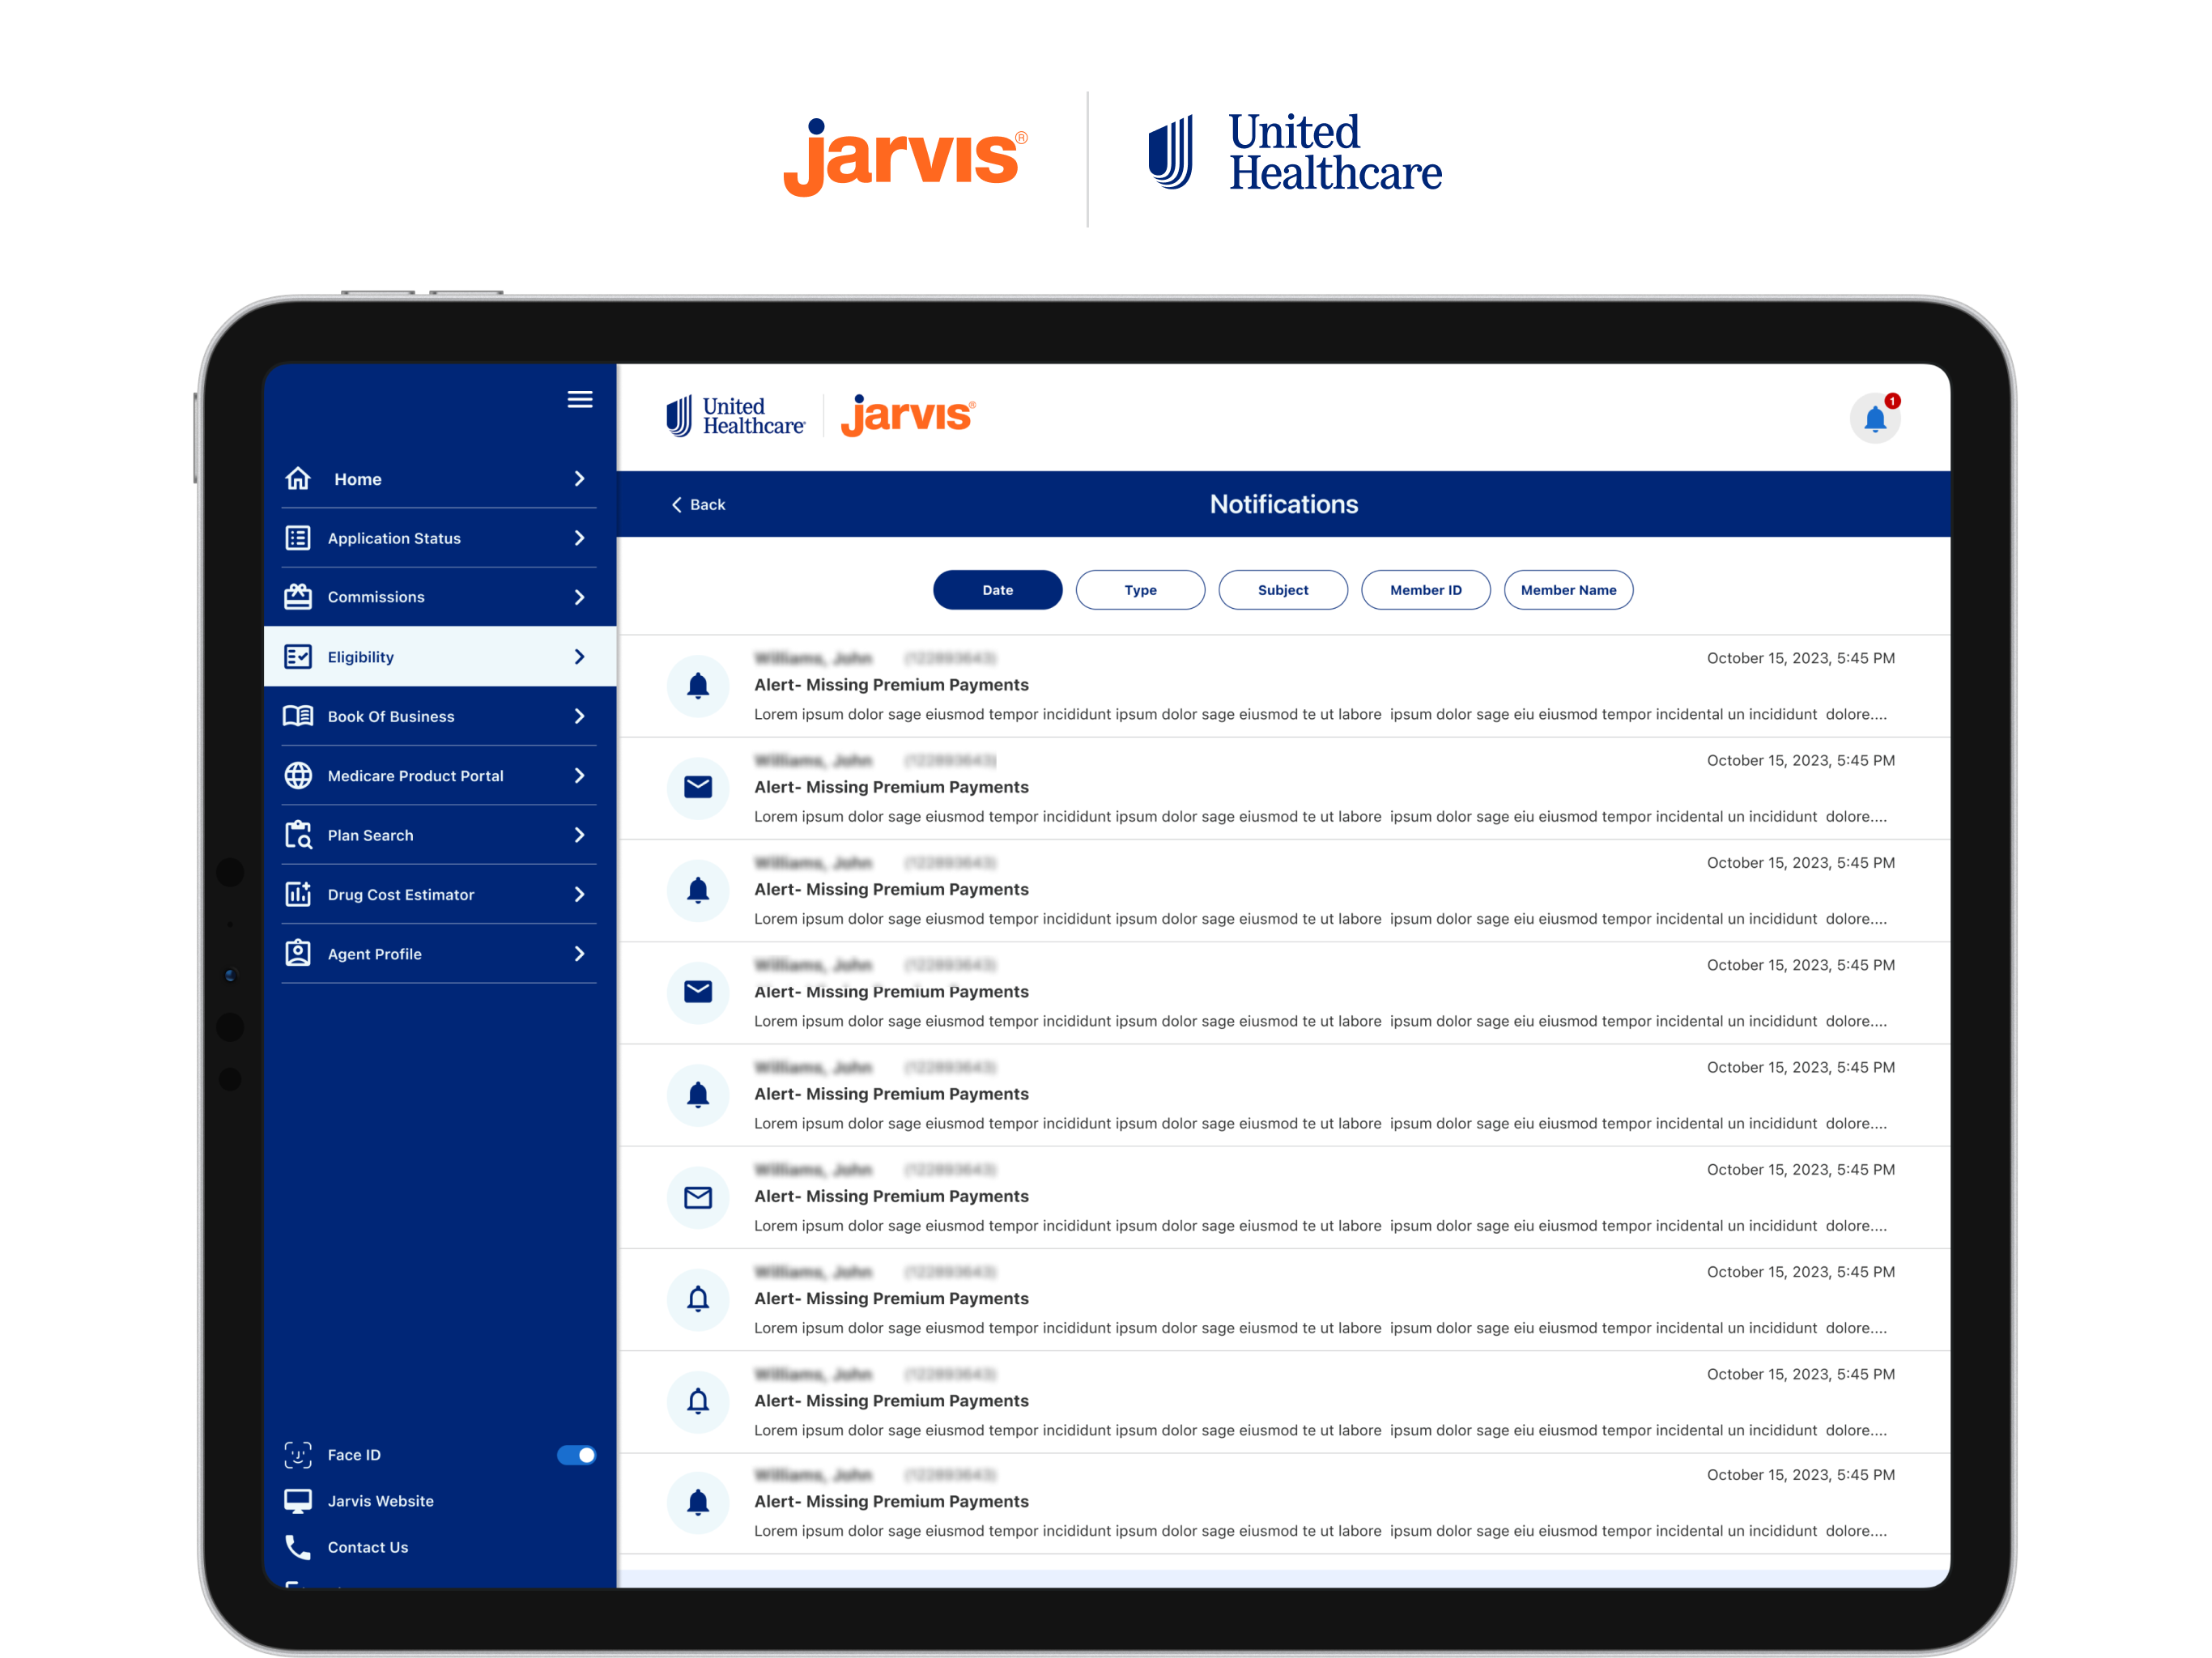Click bell icon of fifth notification row
Screen dimensions: 2212x1658
tap(698, 1095)
